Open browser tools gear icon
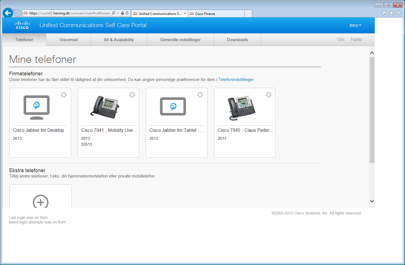 [398, 13]
